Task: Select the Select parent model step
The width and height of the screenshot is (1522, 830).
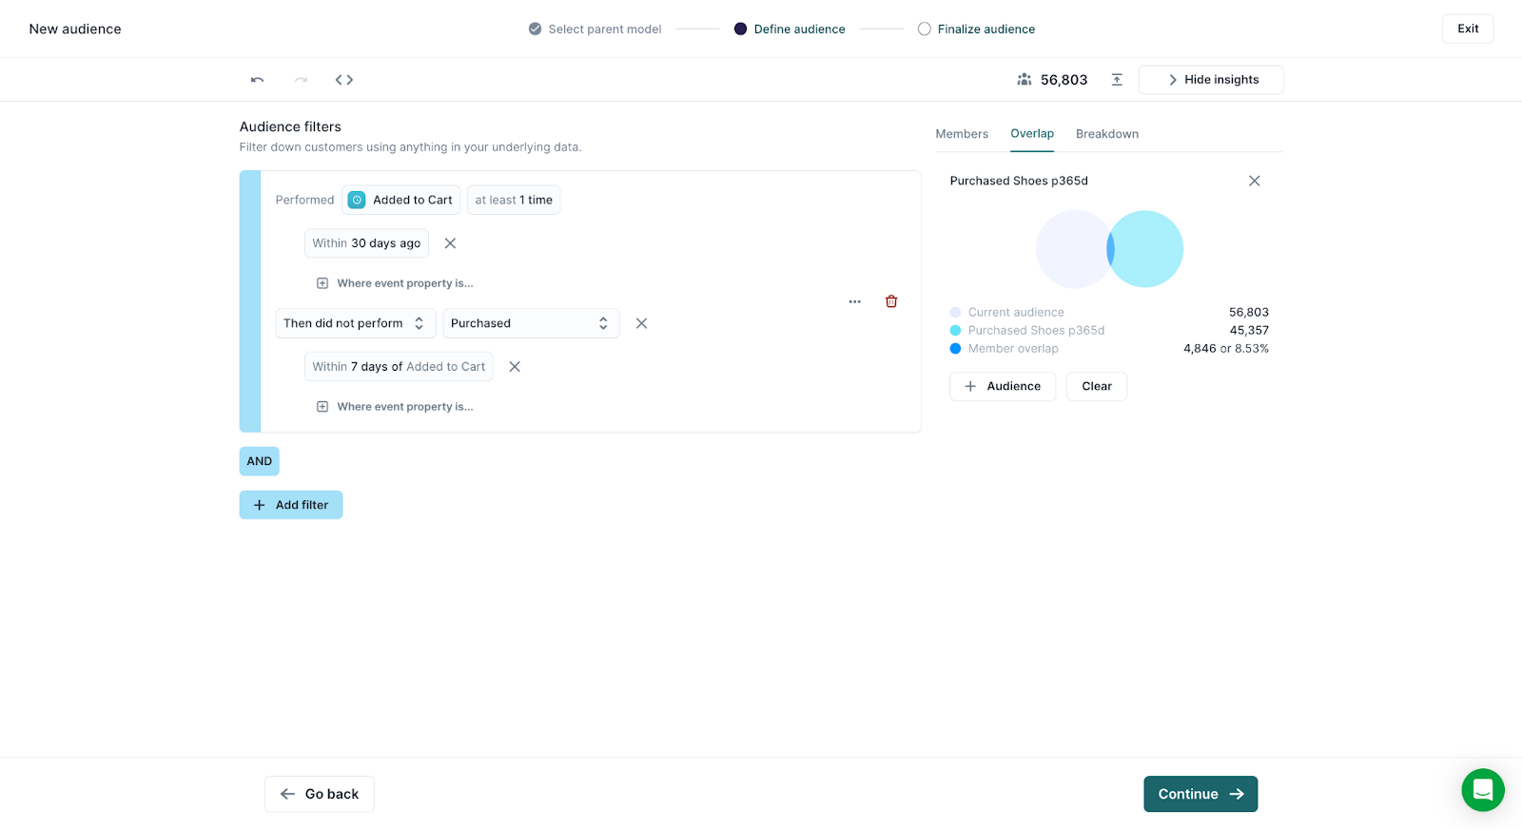Action: (x=595, y=29)
